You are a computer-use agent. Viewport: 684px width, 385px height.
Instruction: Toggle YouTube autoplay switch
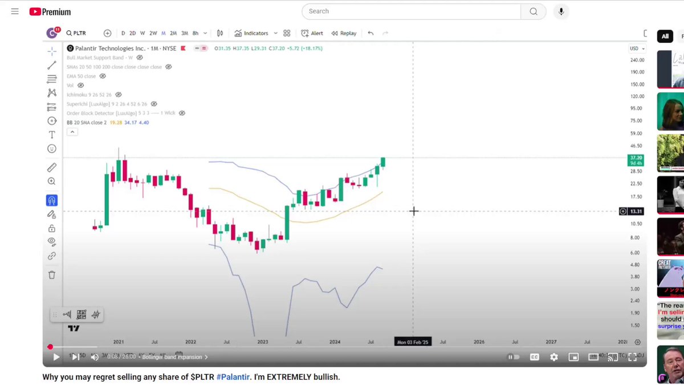(x=514, y=357)
